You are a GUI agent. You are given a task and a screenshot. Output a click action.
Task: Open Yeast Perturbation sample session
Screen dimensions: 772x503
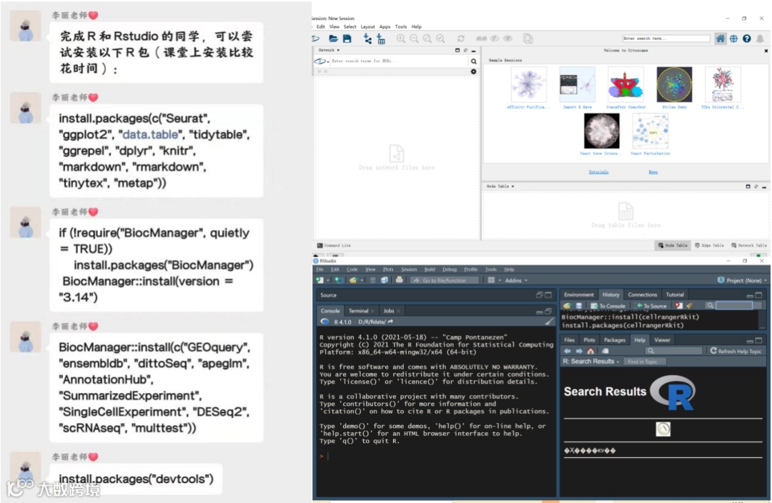click(x=650, y=134)
